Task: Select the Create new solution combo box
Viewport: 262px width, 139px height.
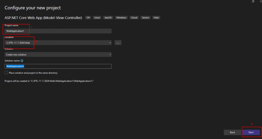Action: pos(58,55)
